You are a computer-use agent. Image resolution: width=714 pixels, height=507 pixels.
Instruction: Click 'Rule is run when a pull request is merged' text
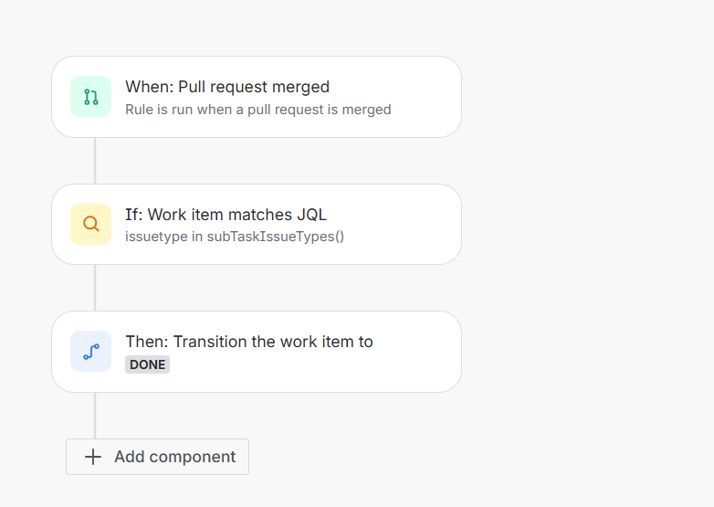(258, 110)
